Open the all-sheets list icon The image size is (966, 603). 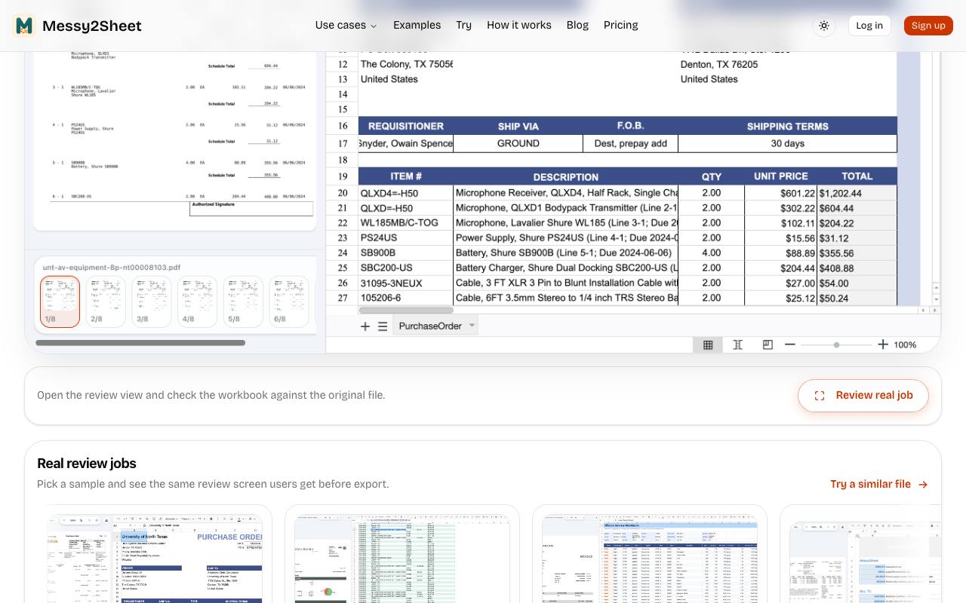383,326
